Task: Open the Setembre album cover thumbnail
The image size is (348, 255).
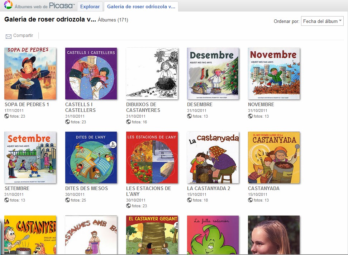Action: click(30, 157)
